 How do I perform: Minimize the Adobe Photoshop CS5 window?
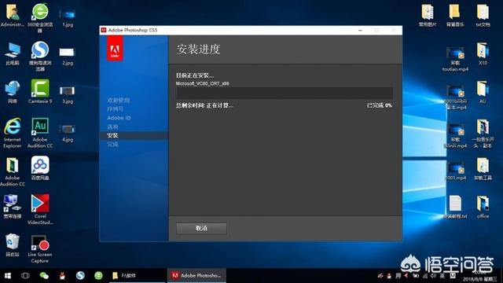pos(360,30)
